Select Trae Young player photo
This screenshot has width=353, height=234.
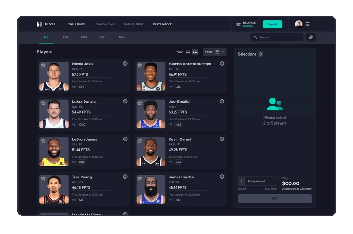54,190
